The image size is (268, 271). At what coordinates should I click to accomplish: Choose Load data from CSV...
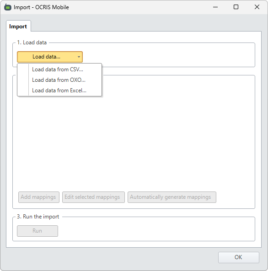point(59,69)
